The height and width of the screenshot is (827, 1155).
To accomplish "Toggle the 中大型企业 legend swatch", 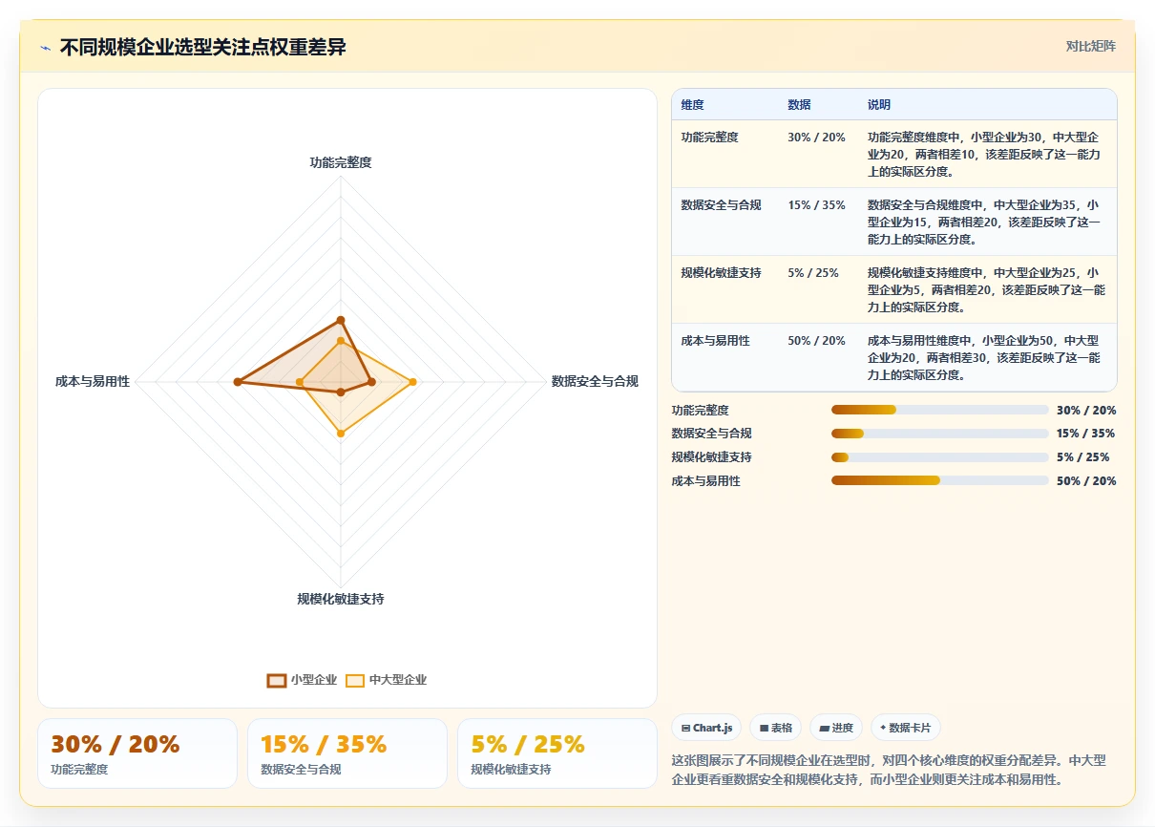I will [355, 680].
